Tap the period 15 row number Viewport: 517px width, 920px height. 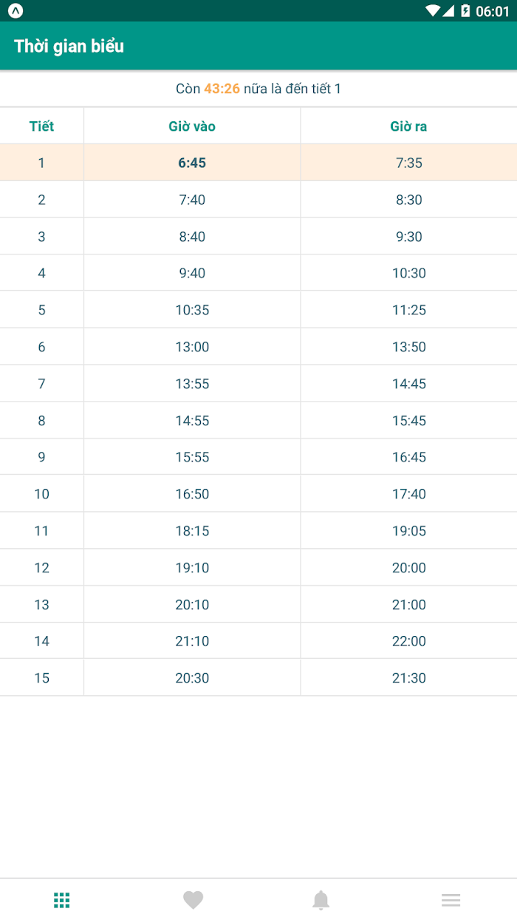(x=41, y=678)
